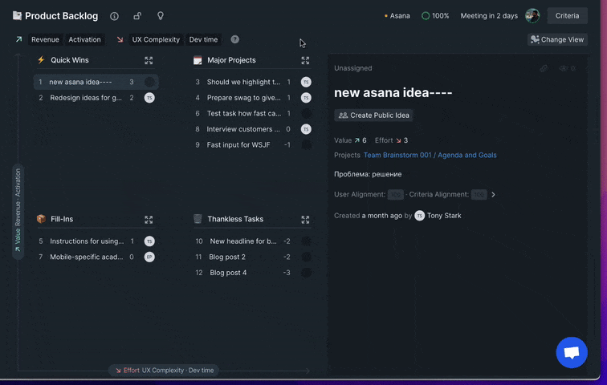Expand the Quick Wins quadrant
This screenshot has height=385, width=607.
coord(149,60)
